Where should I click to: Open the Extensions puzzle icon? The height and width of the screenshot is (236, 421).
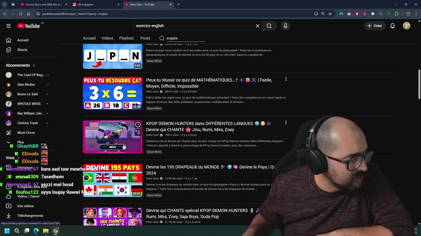(x=396, y=14)
